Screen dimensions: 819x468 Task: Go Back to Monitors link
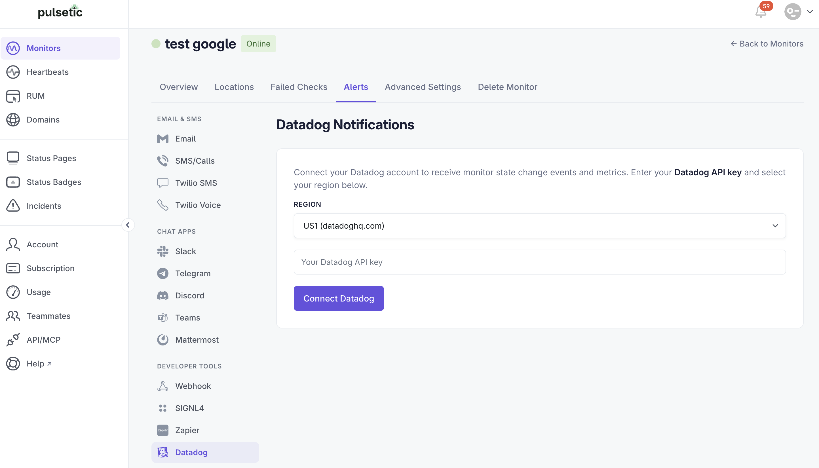767,44
